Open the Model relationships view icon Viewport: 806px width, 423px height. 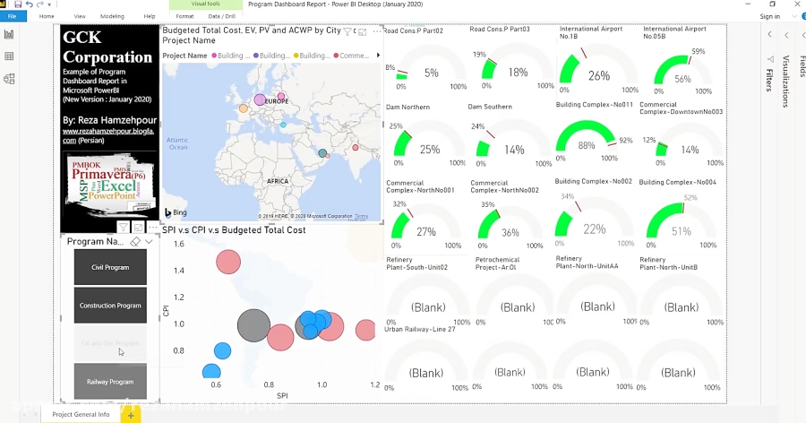click(9, 79)
